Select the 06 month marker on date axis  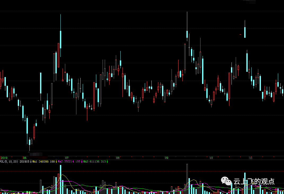click(25, 158)
